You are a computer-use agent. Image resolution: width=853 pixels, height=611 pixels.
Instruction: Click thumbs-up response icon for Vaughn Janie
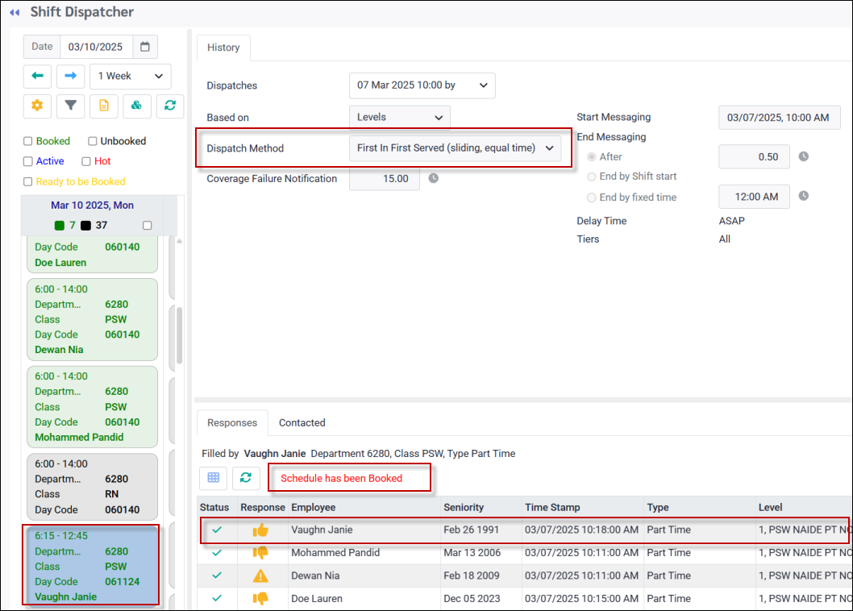point(260,530)
